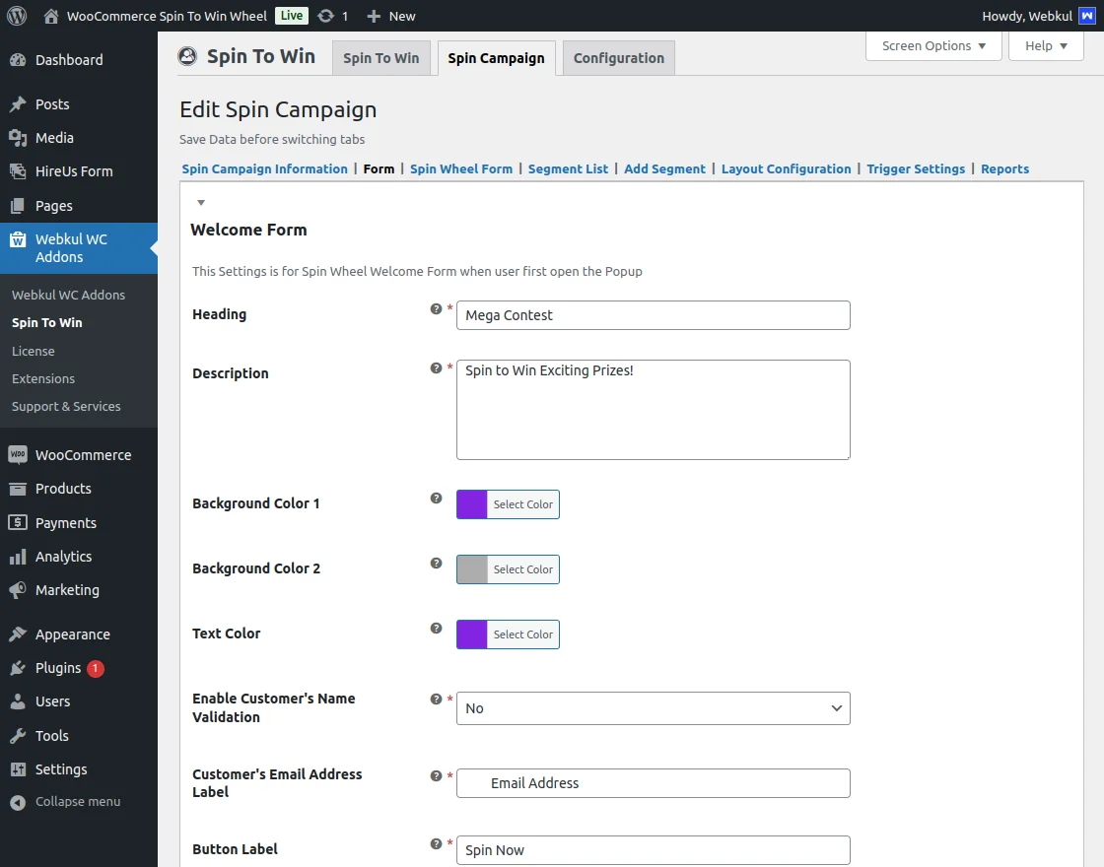
Task: Open the Segment List link
Action: click(x=568, y=169)
